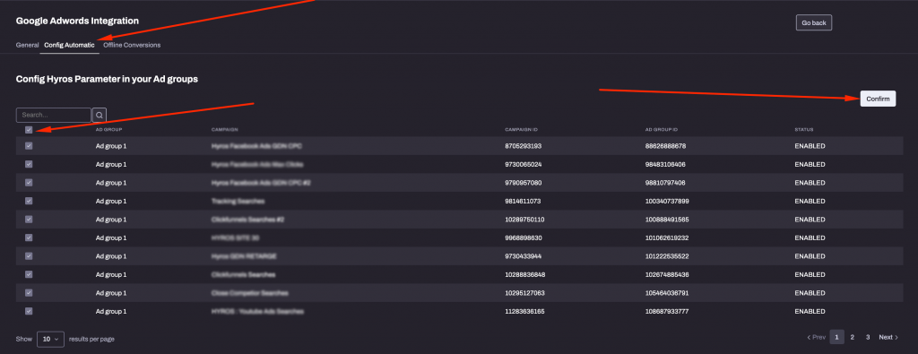Select page 1 in pagination
This screenshot has height=354, width=918.
[x=836, y=337]
